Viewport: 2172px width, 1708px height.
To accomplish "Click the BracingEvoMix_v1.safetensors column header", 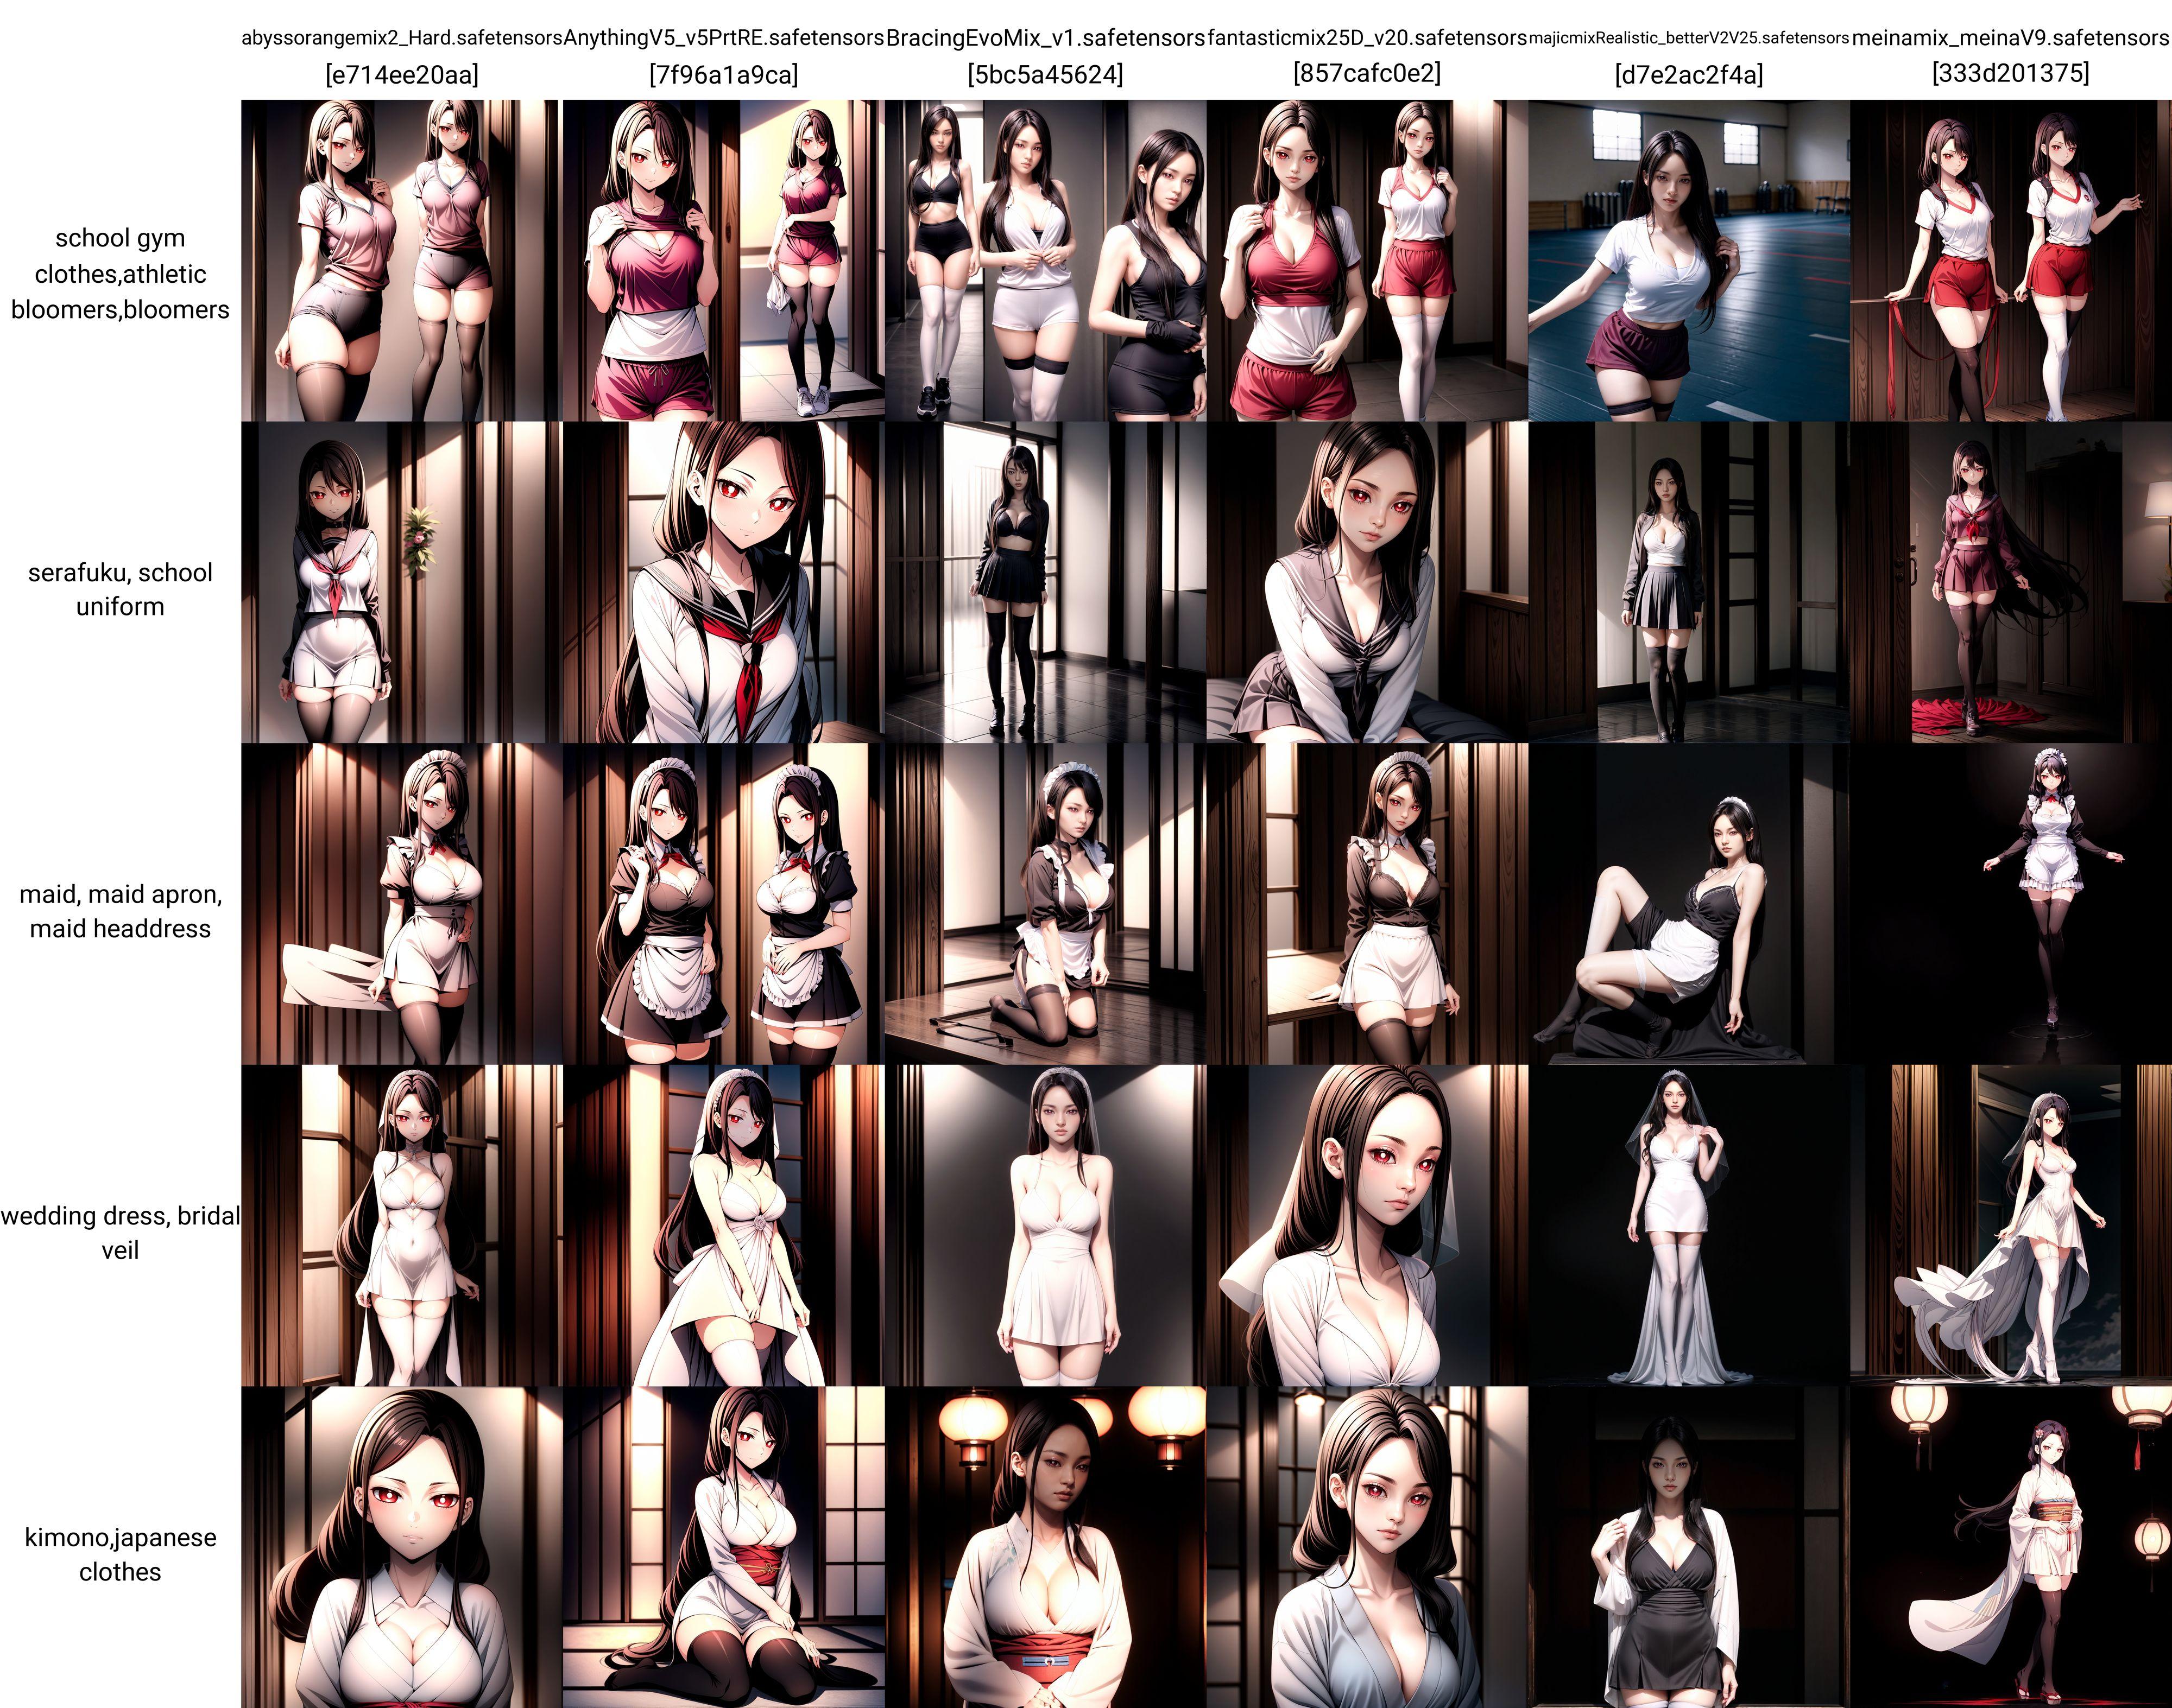I will 1045,39.
